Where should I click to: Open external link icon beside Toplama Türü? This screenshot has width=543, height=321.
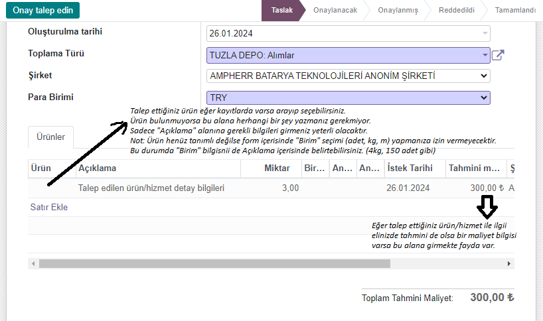497,55
